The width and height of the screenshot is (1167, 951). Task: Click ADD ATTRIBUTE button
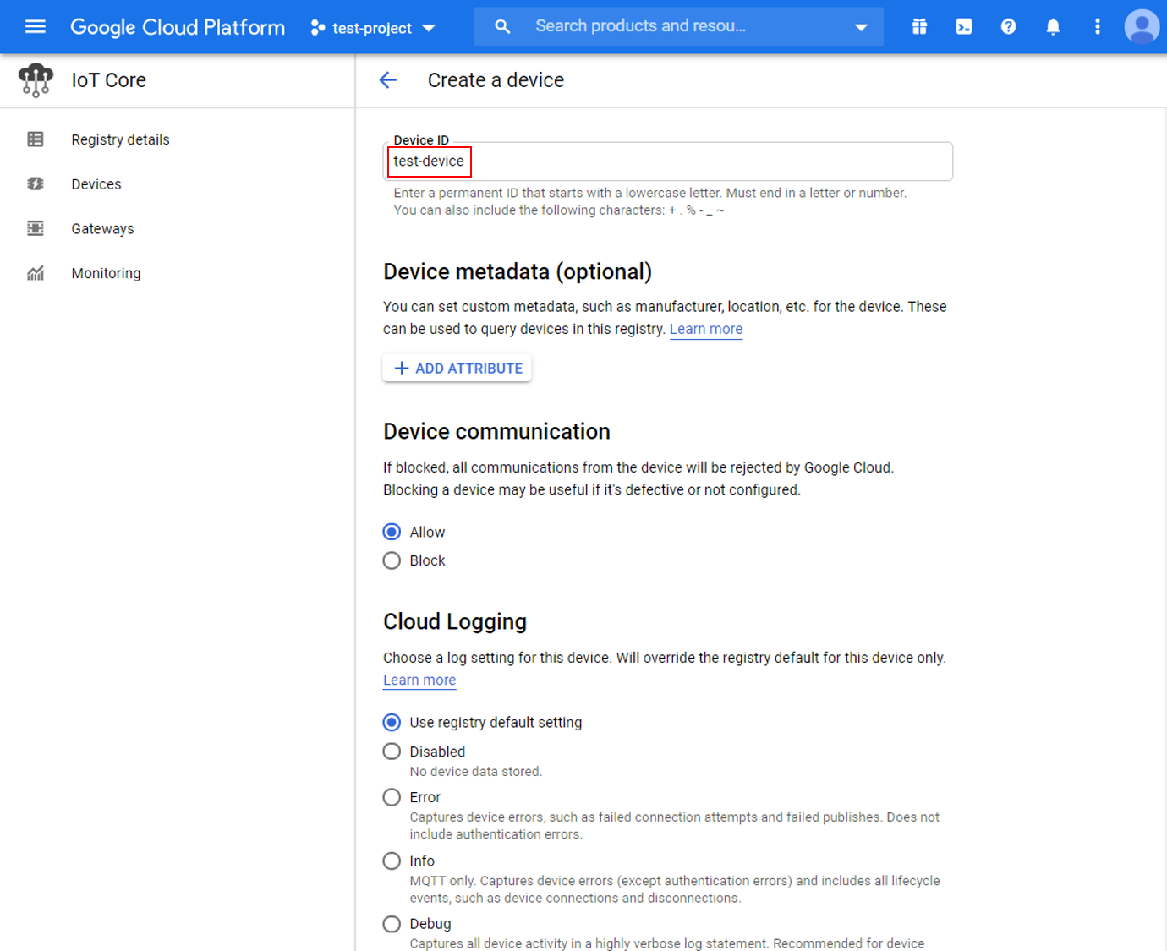click(457, 369)
